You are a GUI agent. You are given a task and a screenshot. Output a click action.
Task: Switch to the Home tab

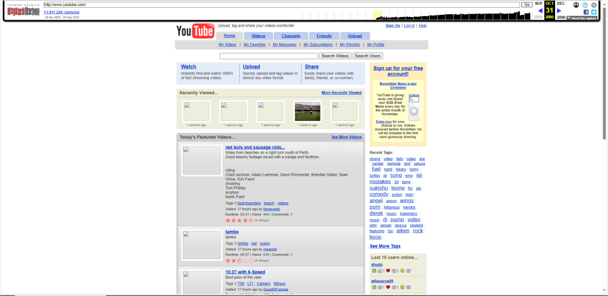(x=230, y=36)
